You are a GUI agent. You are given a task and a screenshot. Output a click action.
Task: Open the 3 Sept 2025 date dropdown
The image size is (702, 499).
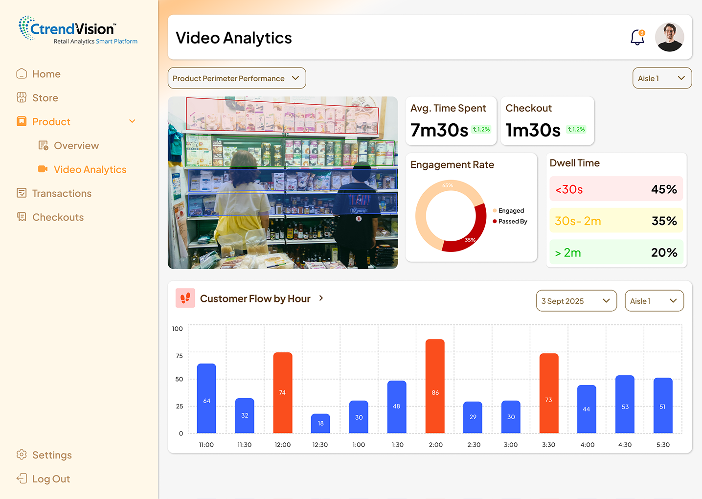click(x=576, y=301)
